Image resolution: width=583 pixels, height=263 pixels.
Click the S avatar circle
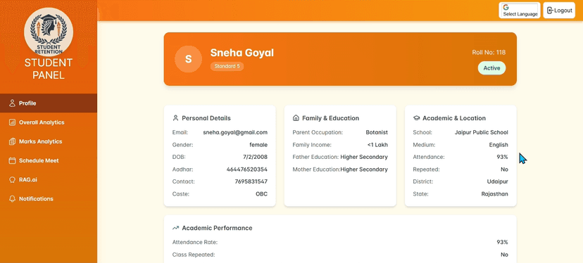(x=189, y=59)
